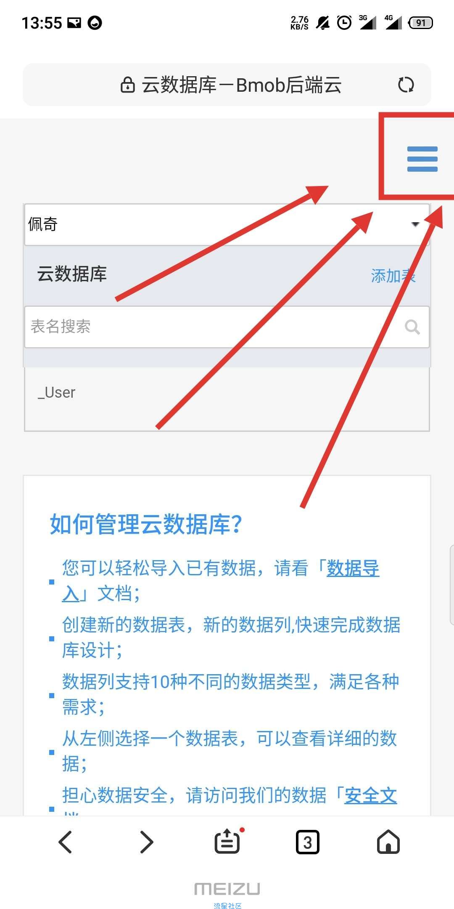
Task: Go forward with browser forward arrow
Action: (146, 842)
